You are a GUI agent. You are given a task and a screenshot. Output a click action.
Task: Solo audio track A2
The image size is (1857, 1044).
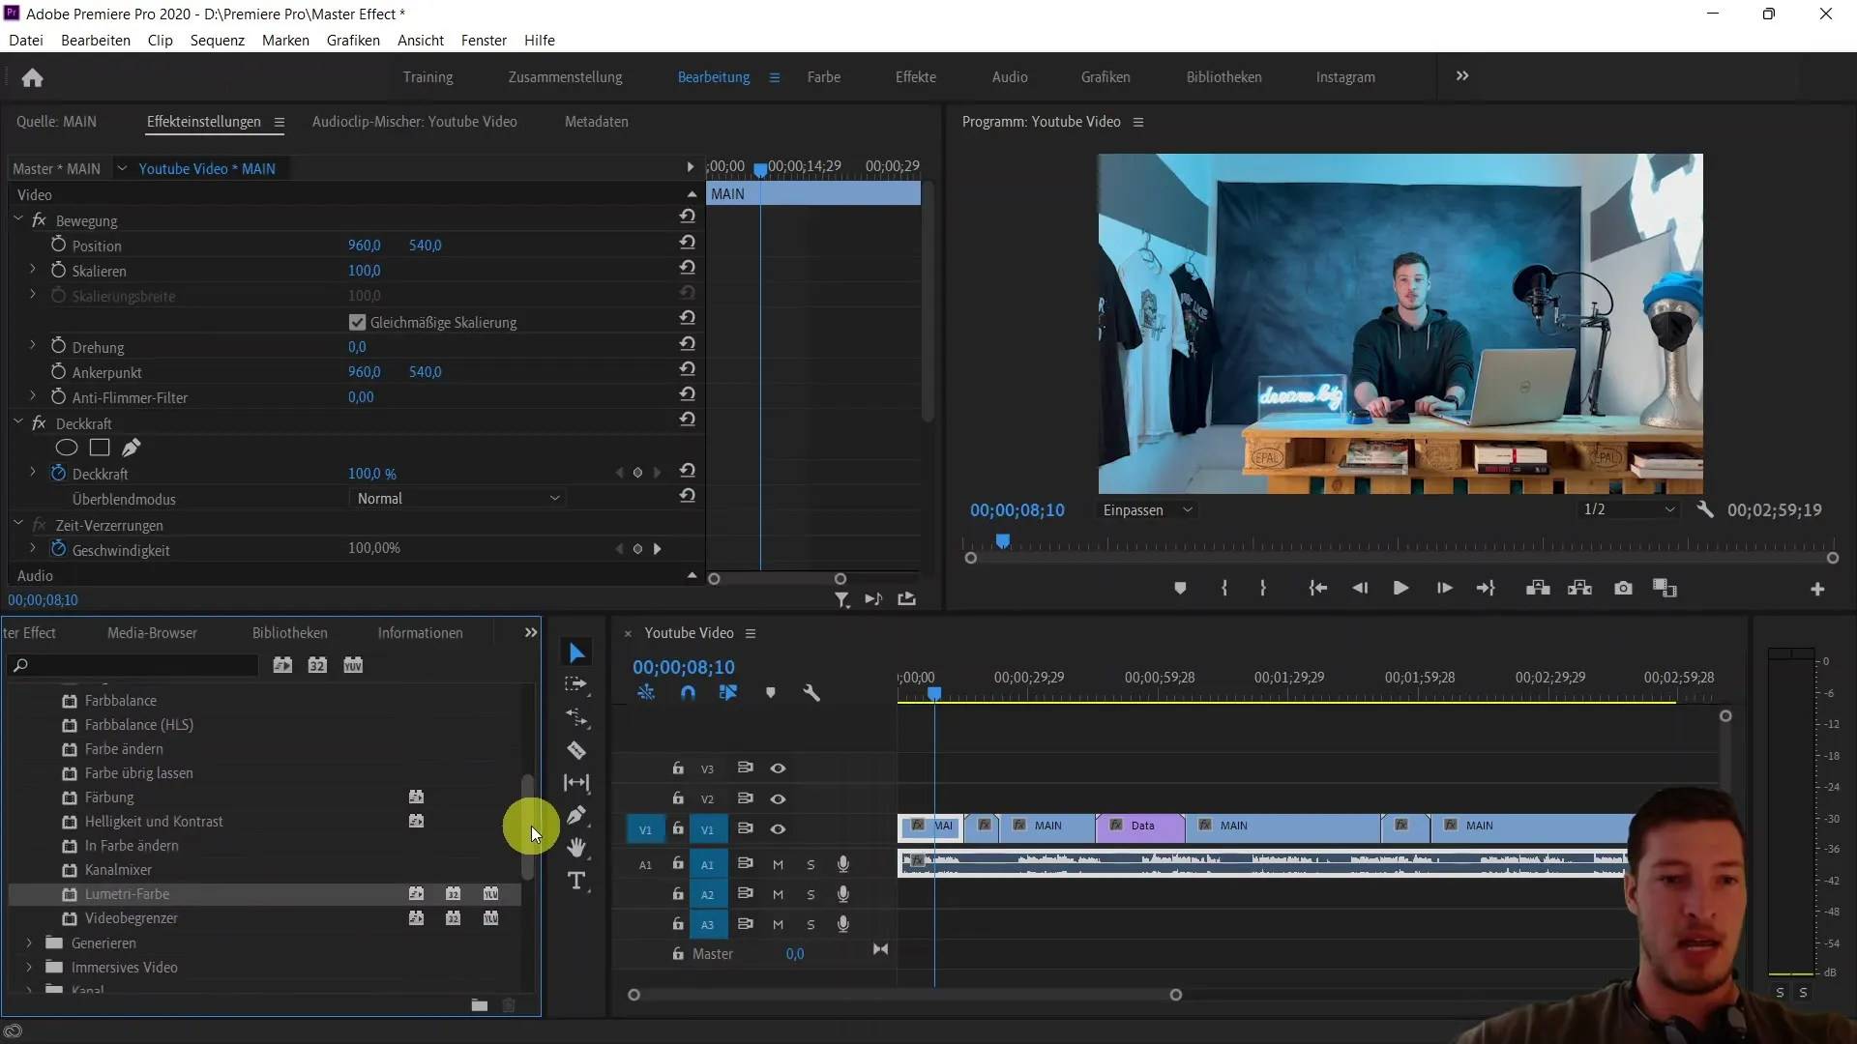(811, 895)
